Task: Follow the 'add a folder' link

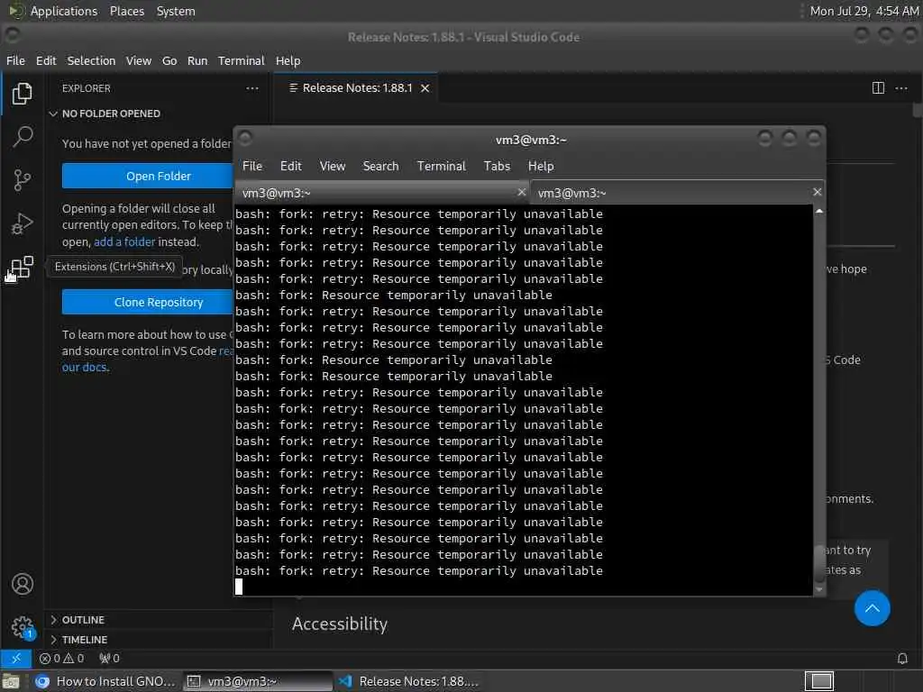Action: pyautogui.click(x=124, y=241)
